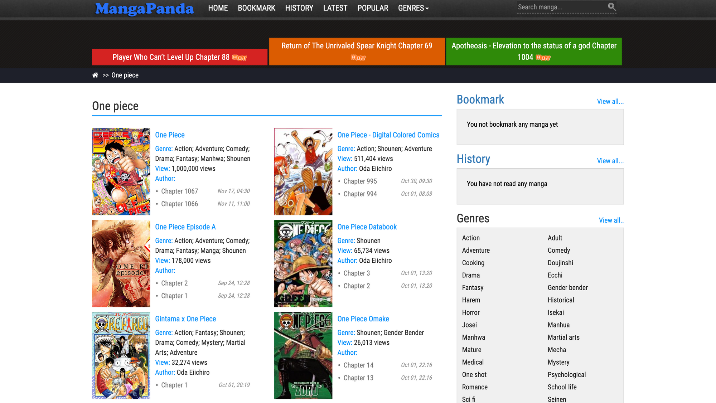Open the HISTORY menu item
The height and width of the screenshot is (403, 716).
pos(299,8)
